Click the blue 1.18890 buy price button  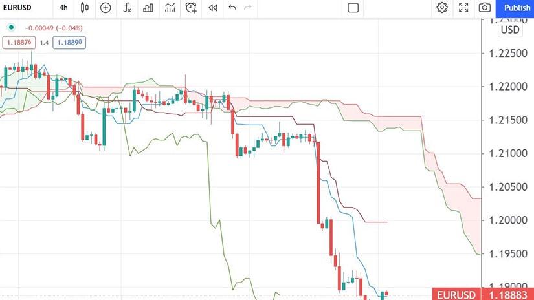(x=69, y=42)
